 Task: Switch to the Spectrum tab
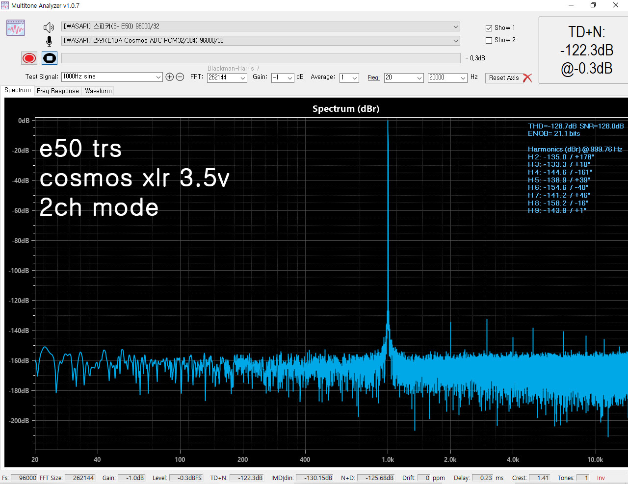coord(18,90)
